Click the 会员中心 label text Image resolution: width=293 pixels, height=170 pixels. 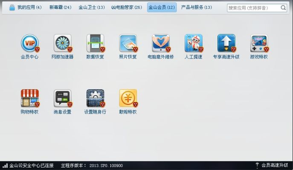[x=29, y=57]
